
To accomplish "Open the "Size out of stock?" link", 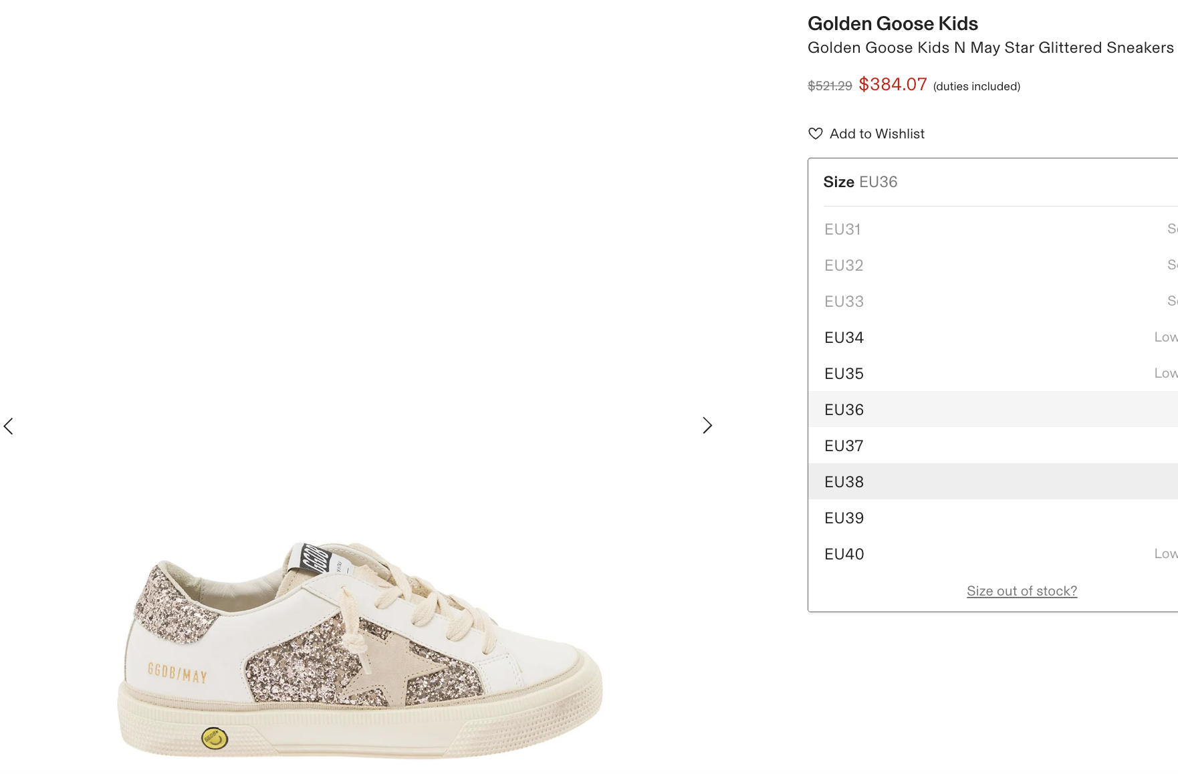I will coord(1022,591).
